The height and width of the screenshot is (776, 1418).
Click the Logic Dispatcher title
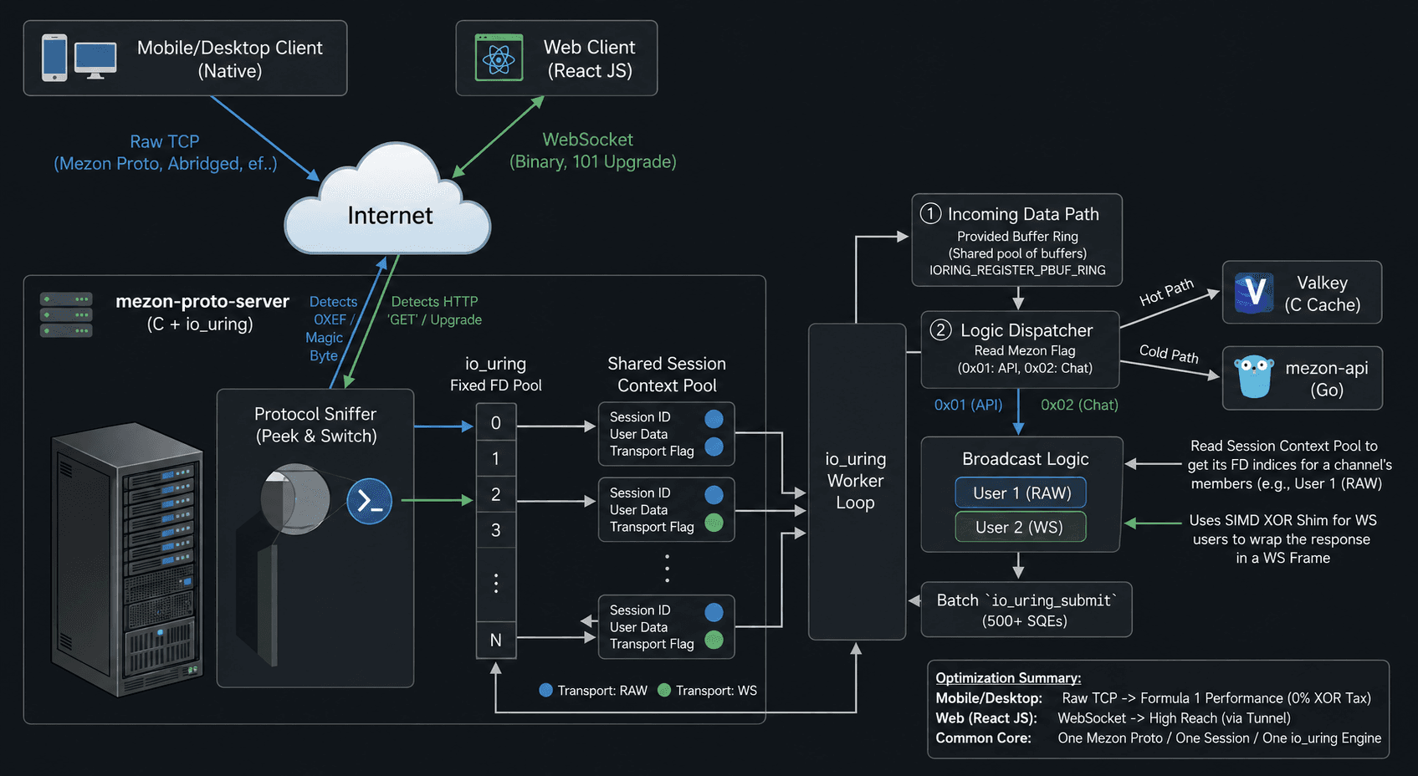[1026, 330]
